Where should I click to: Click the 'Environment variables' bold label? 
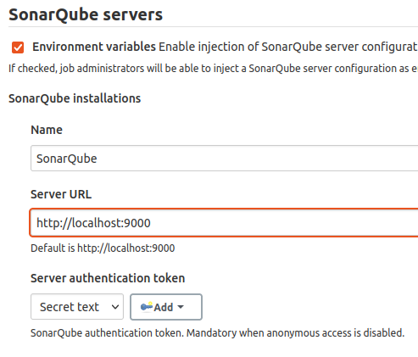[94, 47]
